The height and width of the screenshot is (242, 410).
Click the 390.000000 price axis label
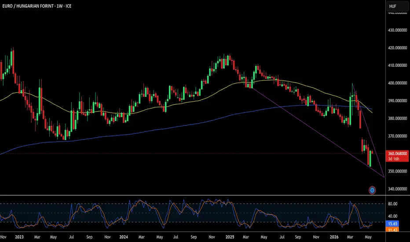click(397, 101)
